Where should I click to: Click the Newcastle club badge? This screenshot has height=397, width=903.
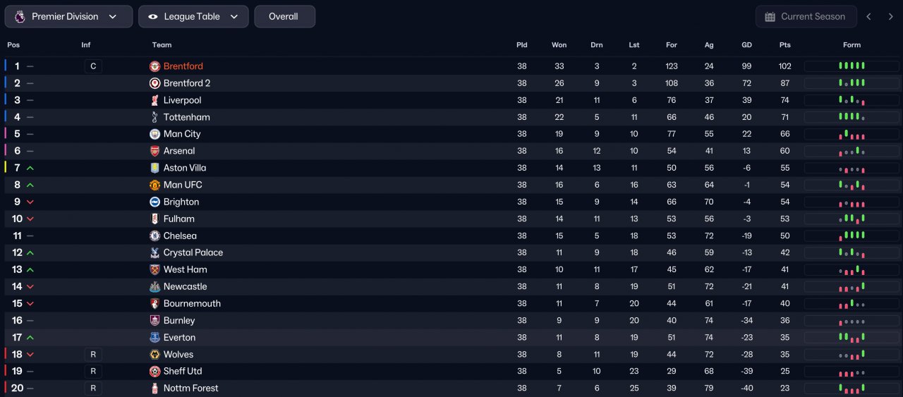(x=155, y=286)
